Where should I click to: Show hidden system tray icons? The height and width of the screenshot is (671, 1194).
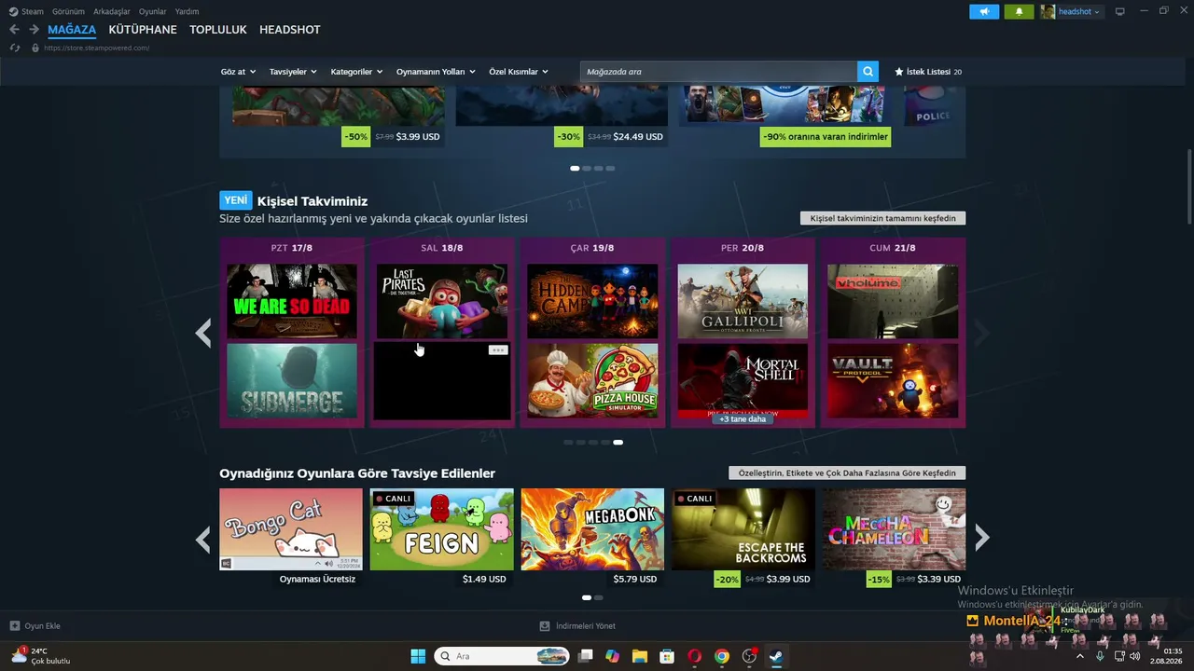1080,656
